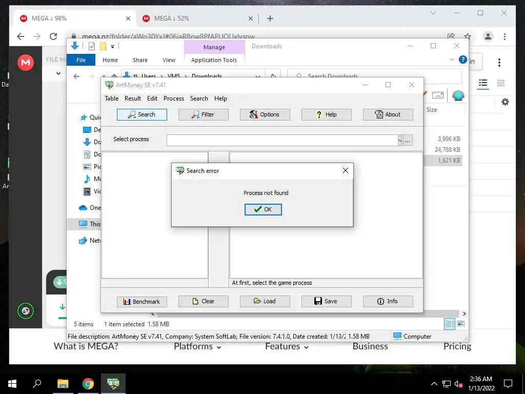Open the Share tab in File Explorer
This screenshot has width=525, height=394.
pyautogui.click(x=140, y=60)
